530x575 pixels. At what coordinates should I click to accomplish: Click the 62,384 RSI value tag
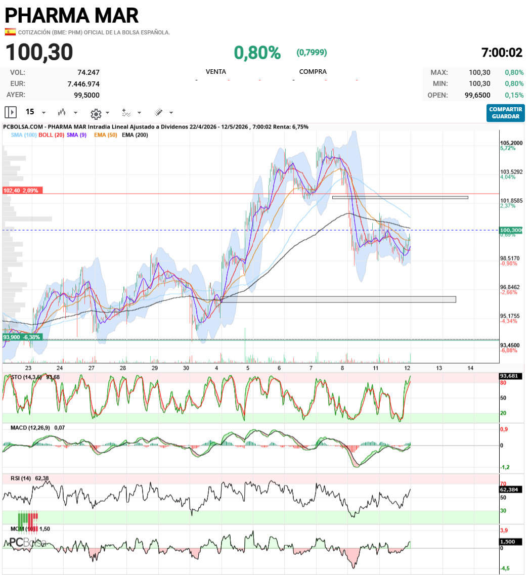pos(511,490)
